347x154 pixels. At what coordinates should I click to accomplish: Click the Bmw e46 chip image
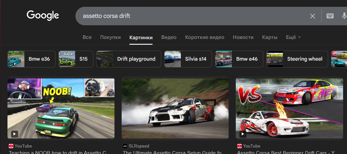click(x=223, y=59)
